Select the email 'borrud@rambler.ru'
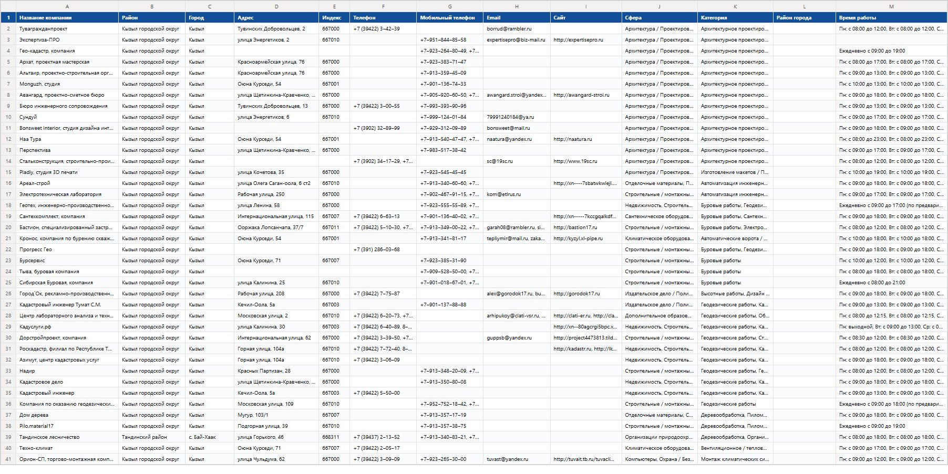The width and height of the screenshot is (948, 474). 517,29
